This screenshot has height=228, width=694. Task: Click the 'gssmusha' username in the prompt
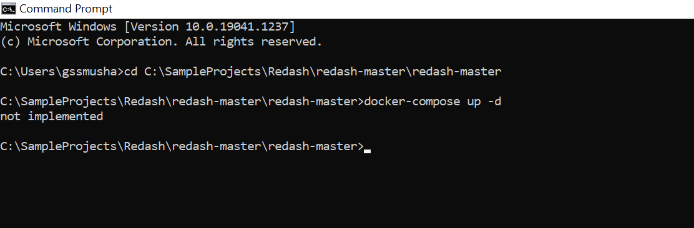[x=89, y=72]
